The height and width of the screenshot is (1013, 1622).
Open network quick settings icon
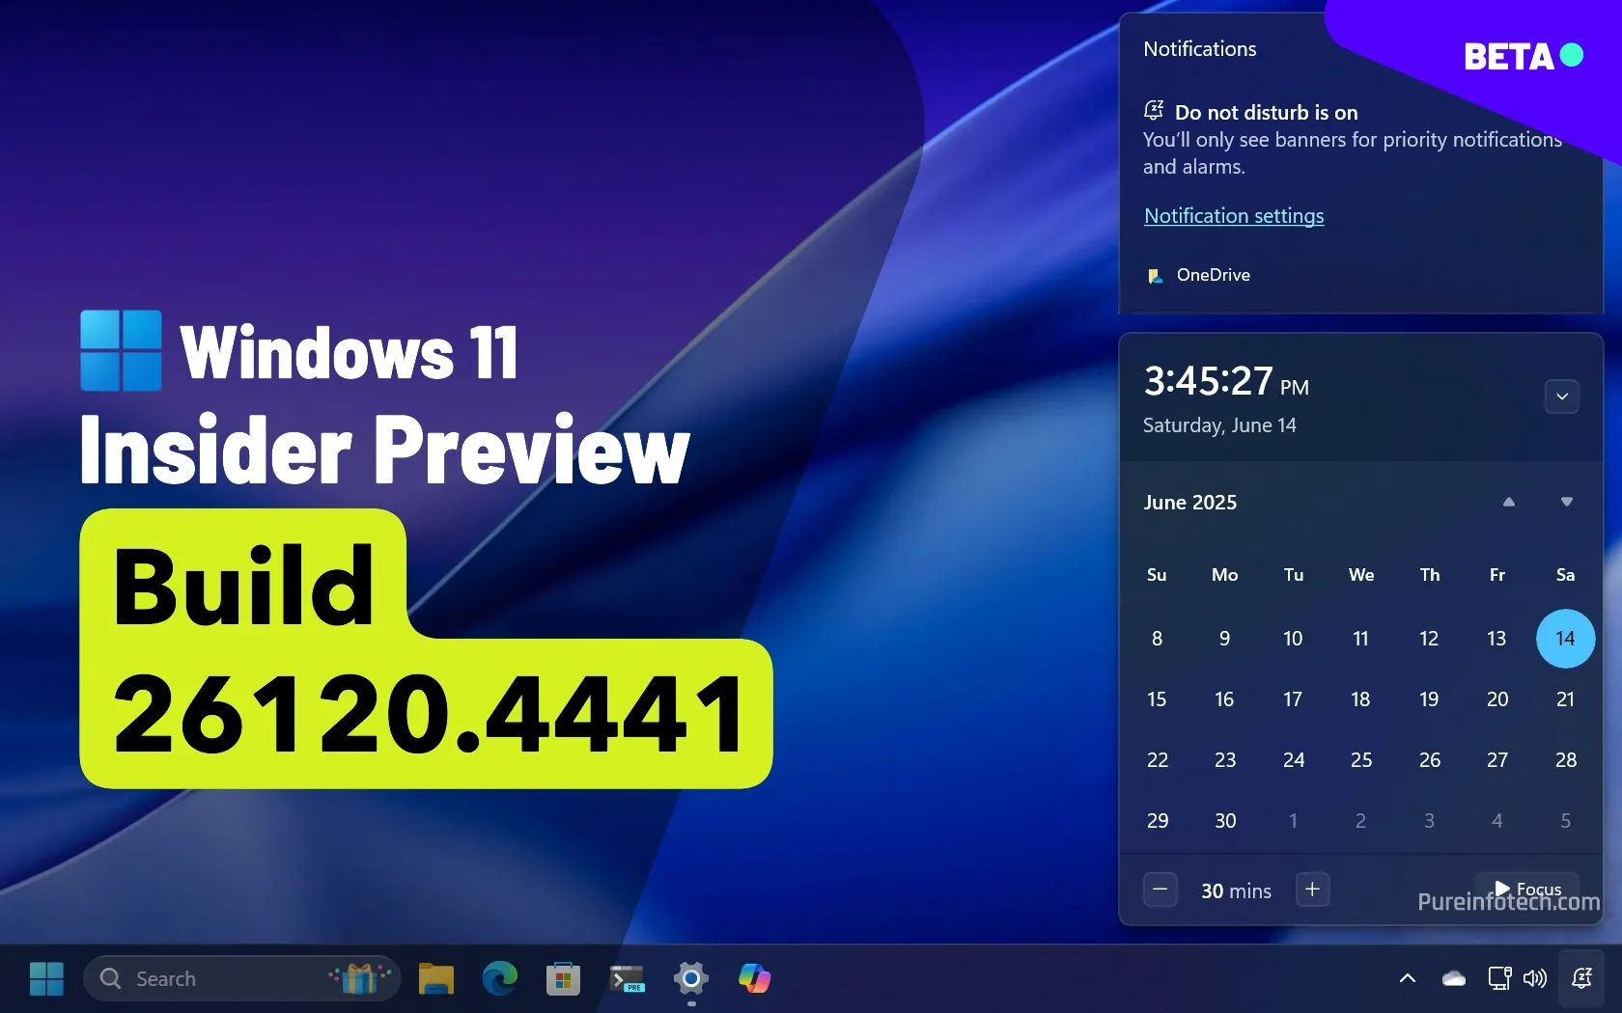[1499, 978]
